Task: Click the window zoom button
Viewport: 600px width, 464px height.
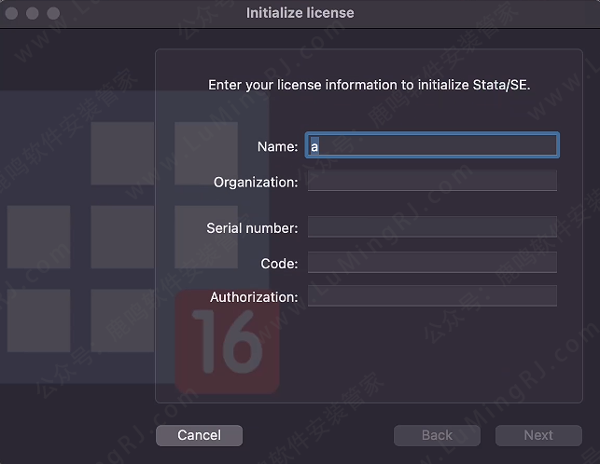Action: [53, 13]
